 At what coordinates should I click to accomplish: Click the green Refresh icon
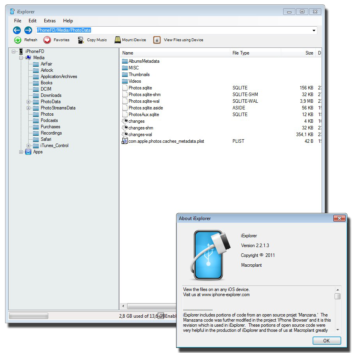(18, 40)
